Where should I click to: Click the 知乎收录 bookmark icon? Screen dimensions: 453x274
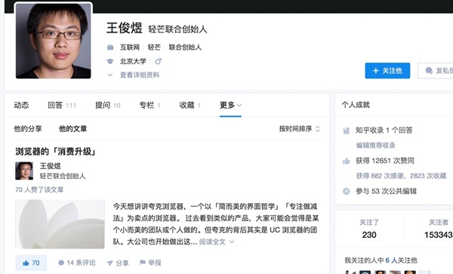tap(346, 131)
